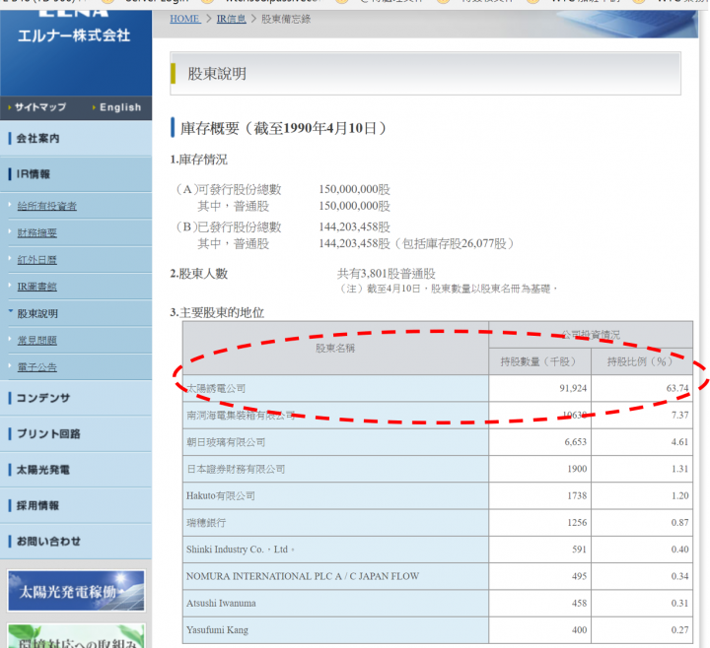
Task: Select the Yasufumi Kang cell
Action: pos(335,630)
